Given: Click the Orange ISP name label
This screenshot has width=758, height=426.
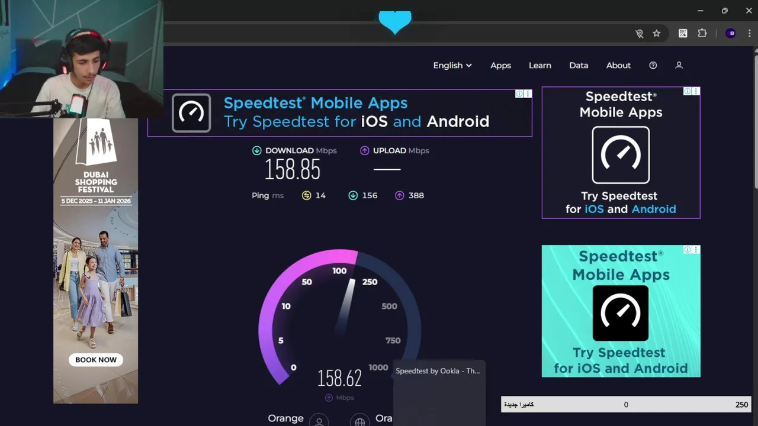Looking at the screenshot, I should pyautogui.click(x=285, y=418).
